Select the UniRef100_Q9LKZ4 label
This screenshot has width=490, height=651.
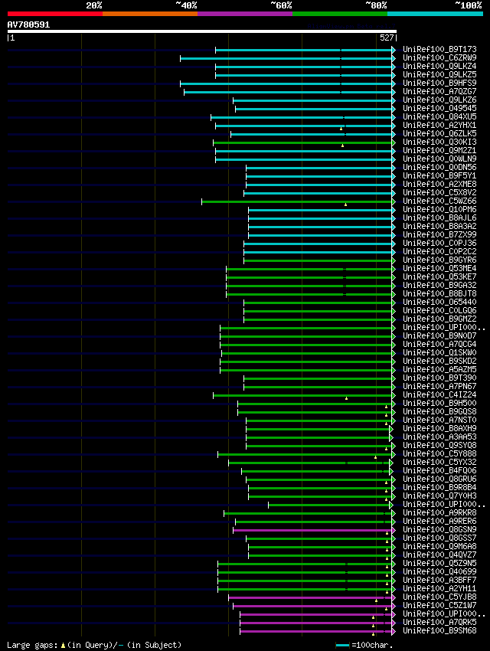(x=439, y=66)
